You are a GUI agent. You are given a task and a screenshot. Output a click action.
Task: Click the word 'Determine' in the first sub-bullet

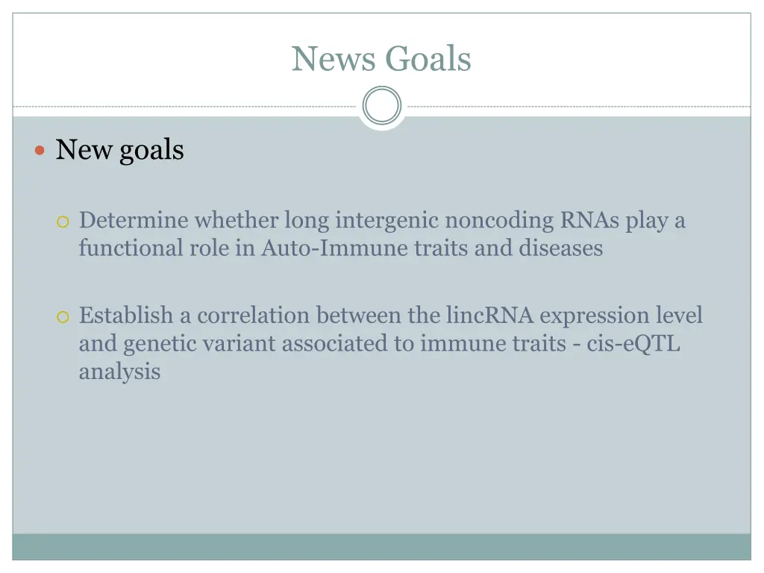[x=134, y=220]
